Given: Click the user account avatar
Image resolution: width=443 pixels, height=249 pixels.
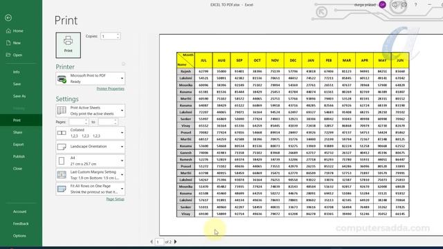Looking at the screenshot, I should [382, 5].
